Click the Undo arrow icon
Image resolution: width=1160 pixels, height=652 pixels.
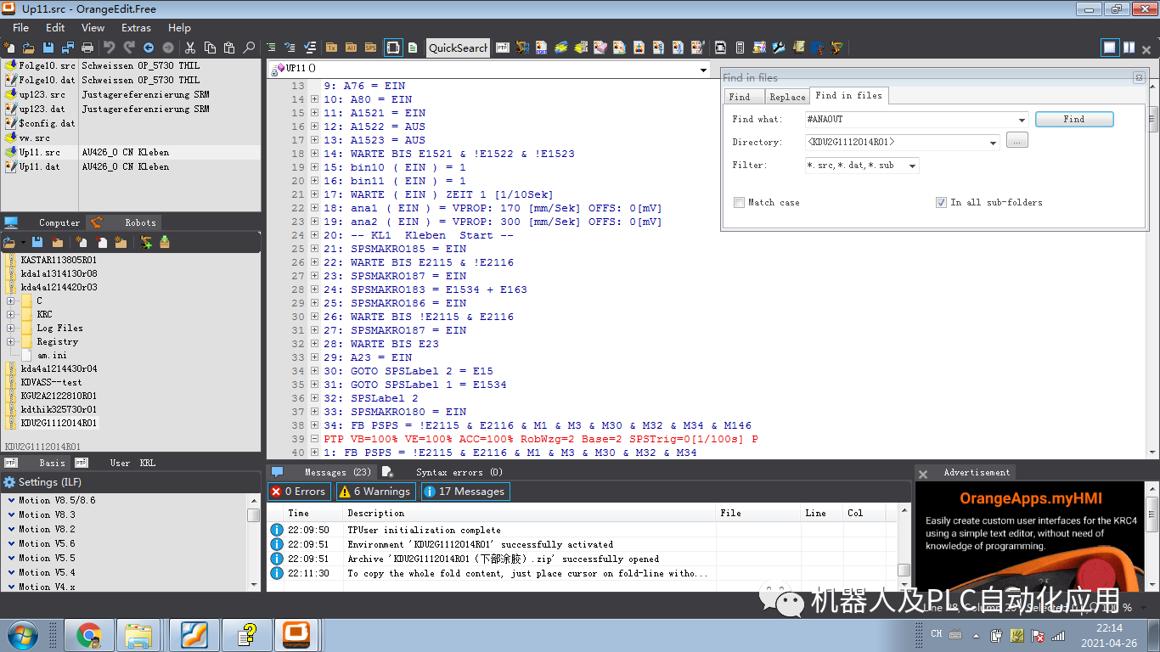coord(110,48)
